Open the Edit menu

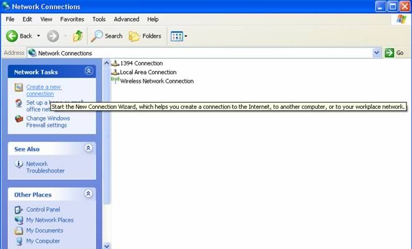tap(27, 19)
